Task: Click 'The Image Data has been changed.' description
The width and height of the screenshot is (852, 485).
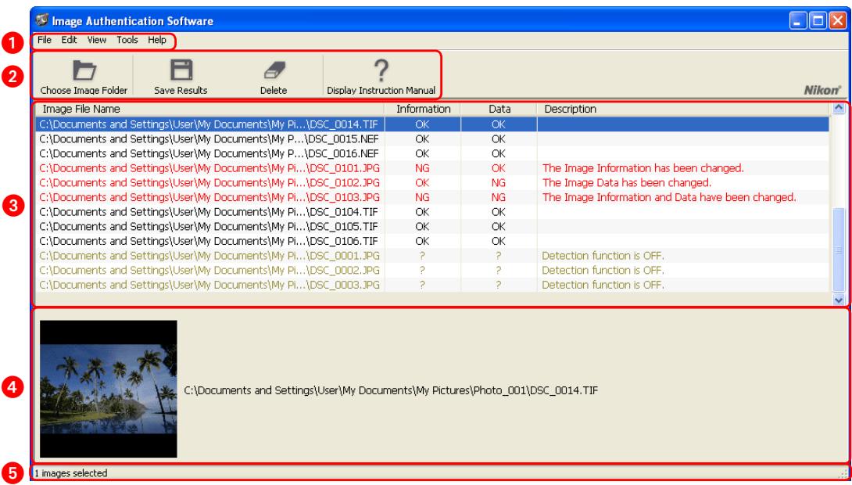Action: click(x=627, y=183)
